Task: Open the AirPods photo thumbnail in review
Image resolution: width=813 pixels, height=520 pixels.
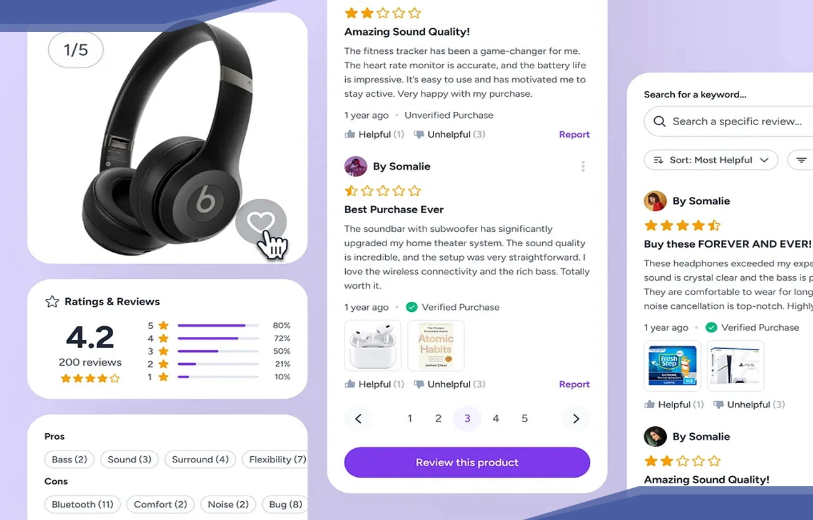Action: [x=373, y=346]
